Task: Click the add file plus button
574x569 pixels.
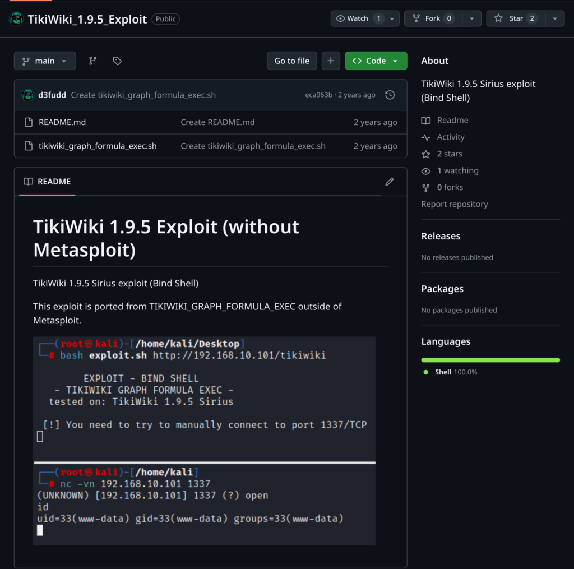Action: click(331, 61)
